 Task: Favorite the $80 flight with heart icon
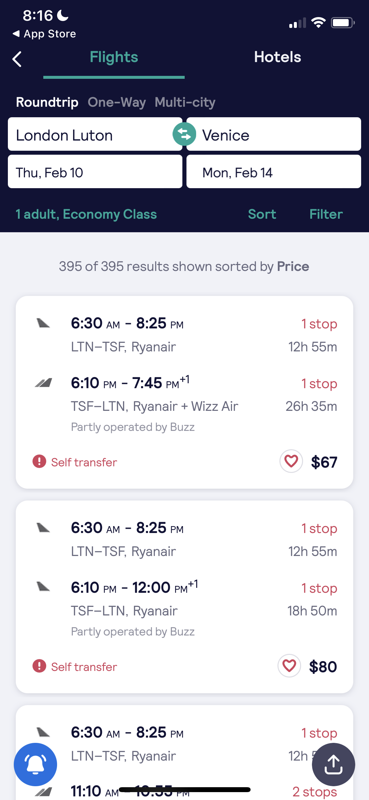[x=289, y=666]
